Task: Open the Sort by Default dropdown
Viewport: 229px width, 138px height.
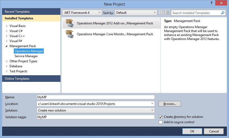Action: [x=136, y=13]
